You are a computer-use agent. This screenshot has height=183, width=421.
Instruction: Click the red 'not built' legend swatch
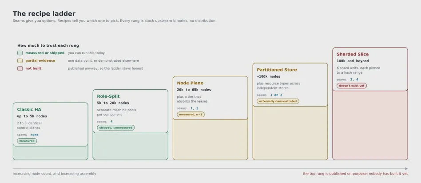click(x=20, y=68)
